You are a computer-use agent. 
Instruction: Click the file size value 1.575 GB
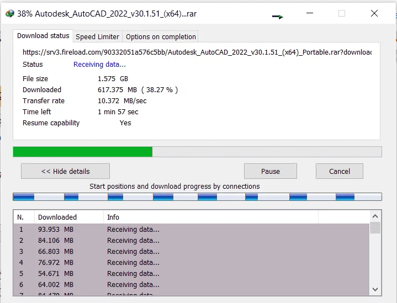point(113,79)
